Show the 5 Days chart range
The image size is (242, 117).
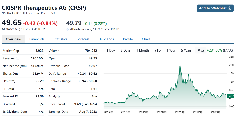click(x=125, y=50)
